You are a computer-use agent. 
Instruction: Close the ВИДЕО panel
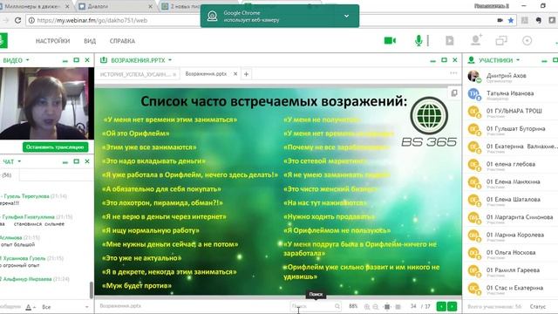(x=87, y=60)
